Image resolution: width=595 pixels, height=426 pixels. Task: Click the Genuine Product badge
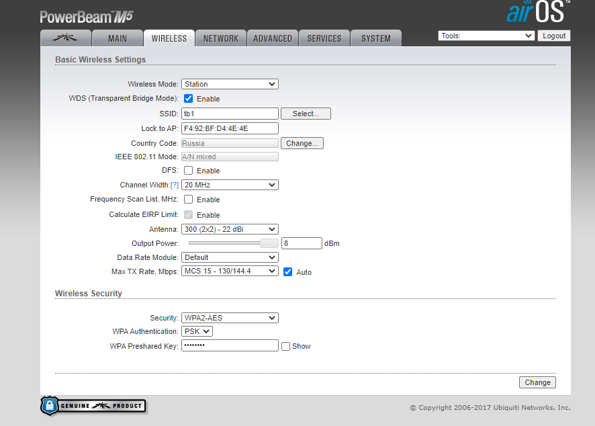pyautogui.click(x=93, y=405)
